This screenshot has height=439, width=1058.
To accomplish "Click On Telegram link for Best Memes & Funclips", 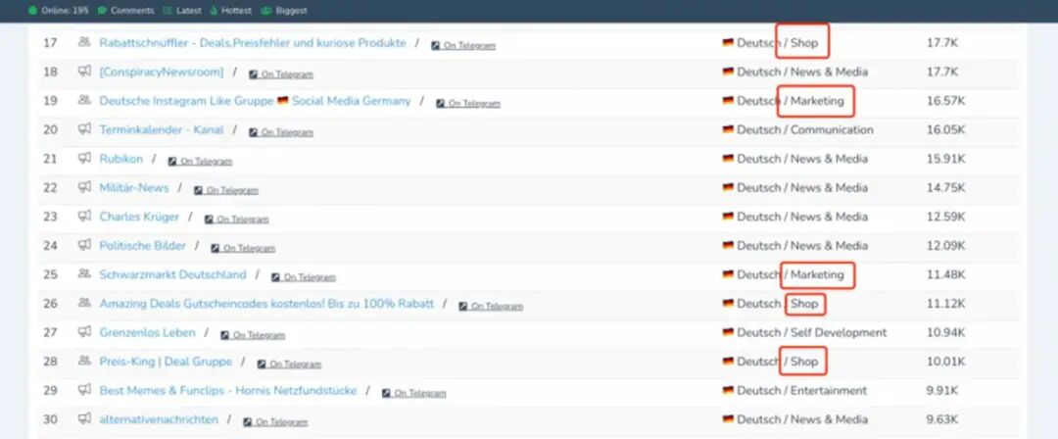I will (413, 394).
